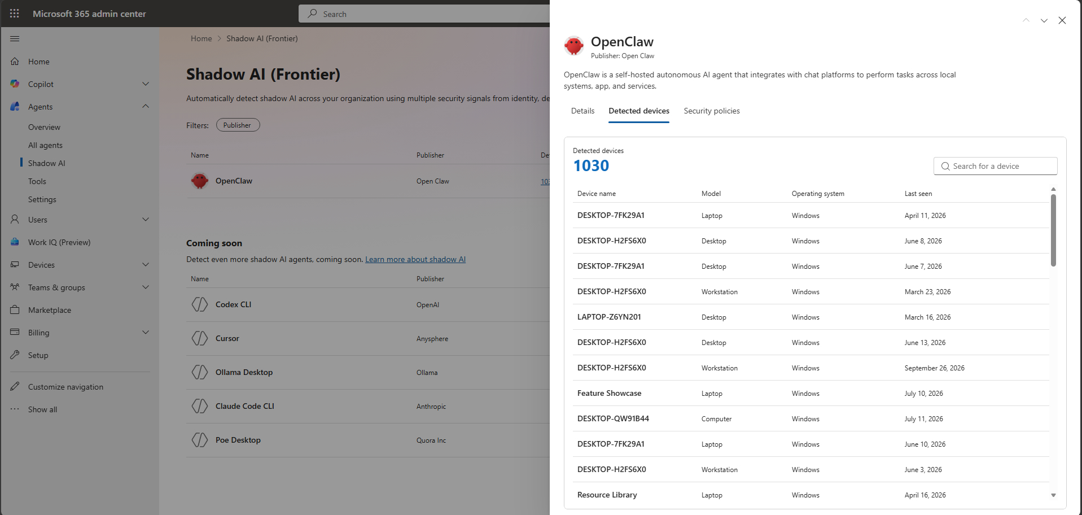This screenshot has height=515, width=1082.
Task: Select the LAPTOP-Z6YN201 device row
Action: point(811,317)
